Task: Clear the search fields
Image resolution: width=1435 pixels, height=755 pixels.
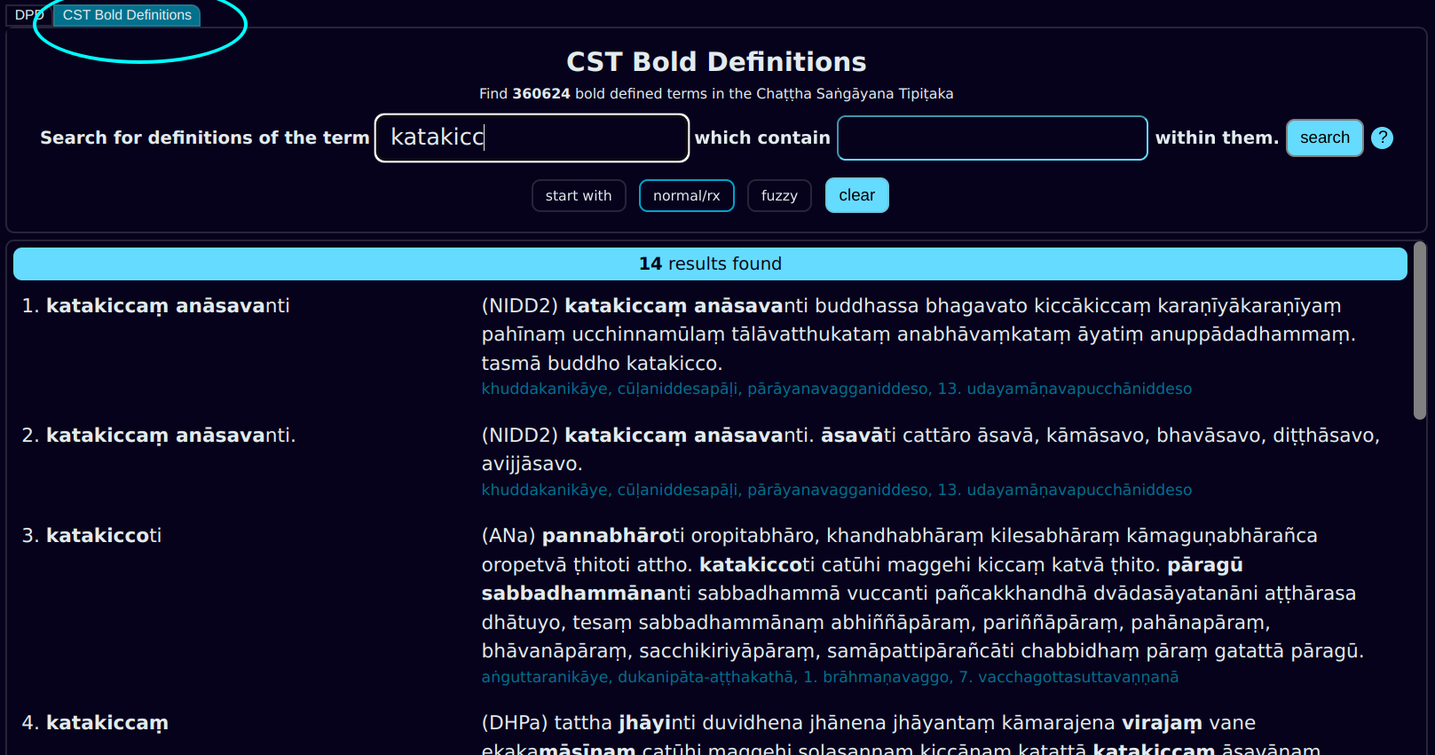Action: [x=856, y=195]
